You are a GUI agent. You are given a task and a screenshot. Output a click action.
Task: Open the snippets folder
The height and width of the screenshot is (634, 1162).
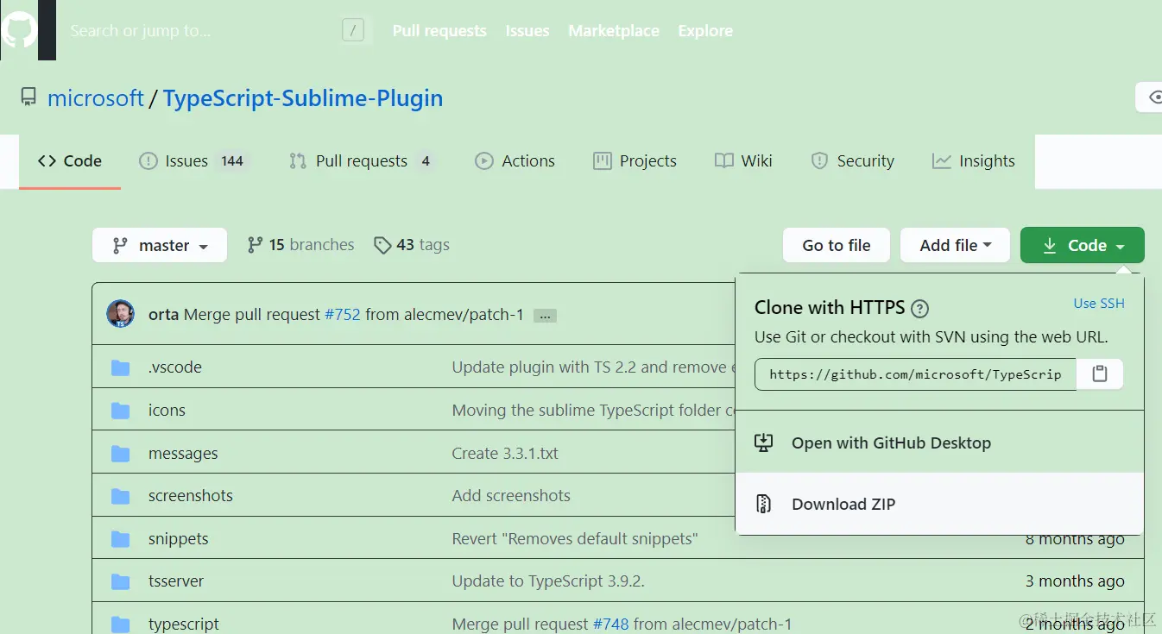click(x=179, y=539)
